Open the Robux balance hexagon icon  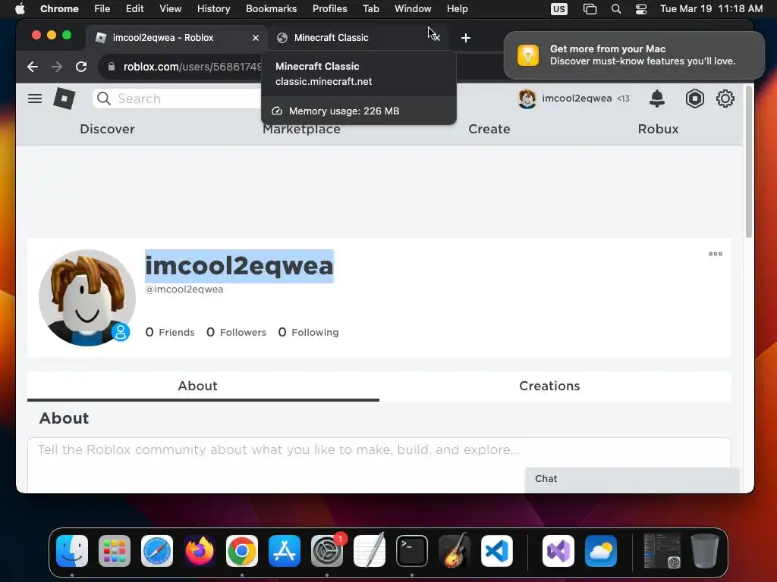coord(695,99)
